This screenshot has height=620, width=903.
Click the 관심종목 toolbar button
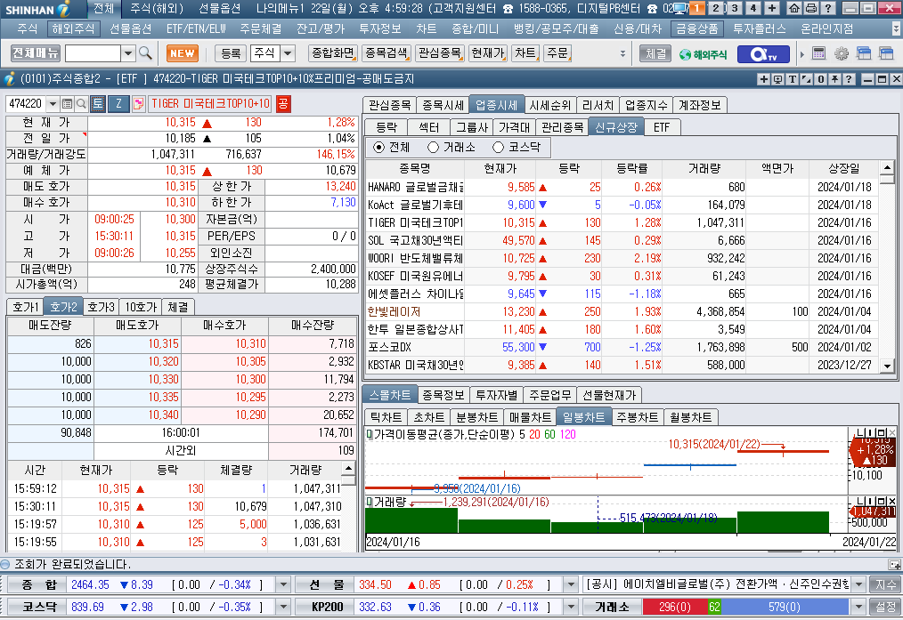point(439,53)
